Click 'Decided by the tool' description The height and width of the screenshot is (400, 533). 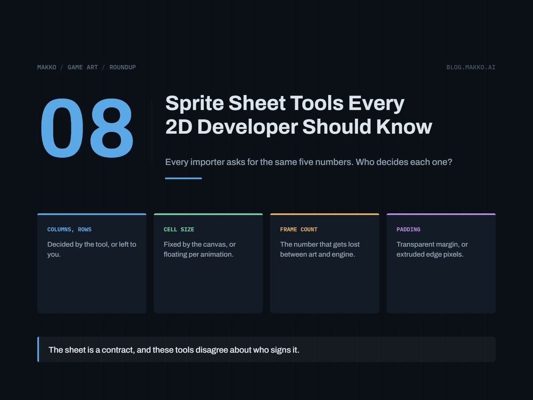point(92,249)
